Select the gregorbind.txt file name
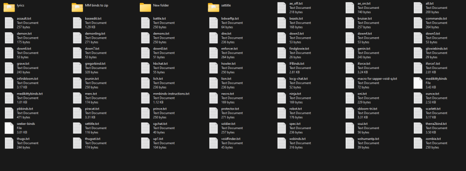 click(x=95, y=64)
